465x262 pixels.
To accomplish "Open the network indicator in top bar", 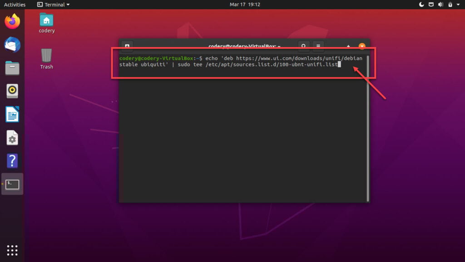I will [x=431, y=5].
